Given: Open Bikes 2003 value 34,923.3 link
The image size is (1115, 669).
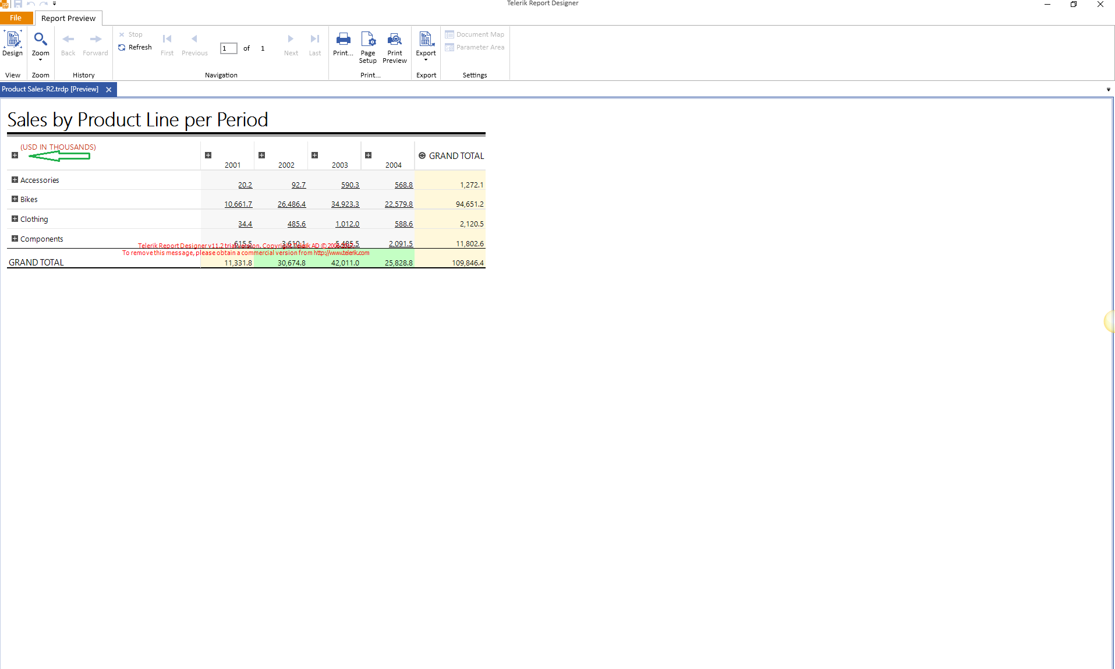Looking at the screenshot, I should coord(345,204).
